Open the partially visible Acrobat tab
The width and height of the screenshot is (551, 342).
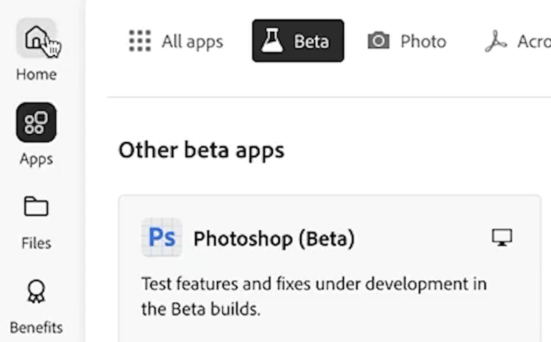(533, 41)
